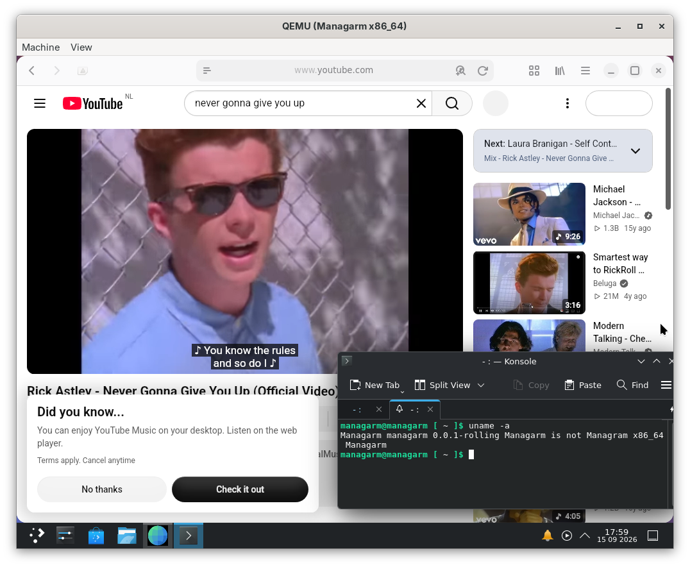This screenshot has width=690, height=567.
Task: Switch to the web browser taskbar icon
Action: click(158, 536)
